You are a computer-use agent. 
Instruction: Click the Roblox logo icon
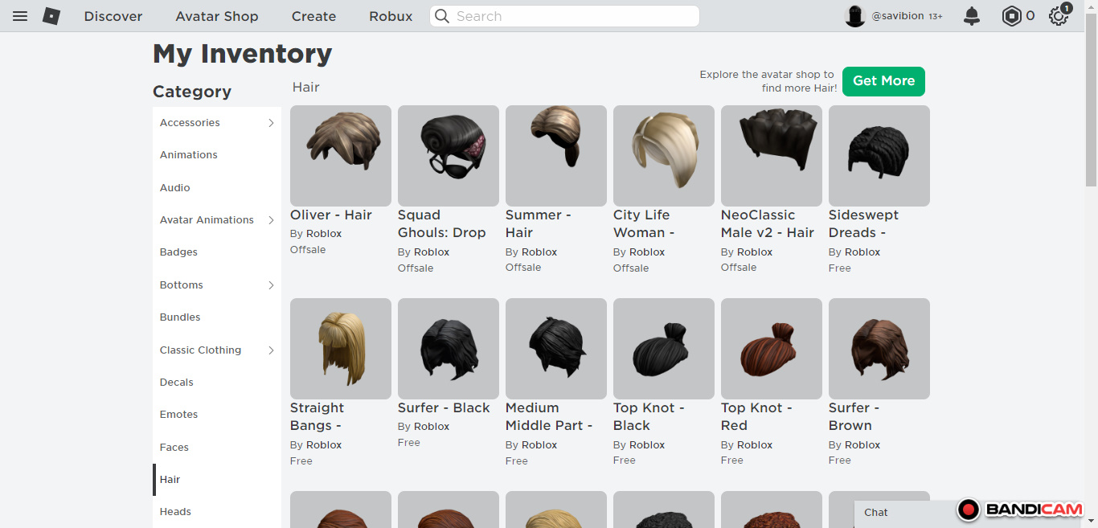pos(51,16)
